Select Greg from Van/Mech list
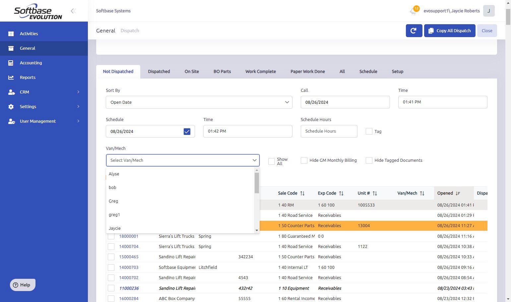 [x=113, y=201]
